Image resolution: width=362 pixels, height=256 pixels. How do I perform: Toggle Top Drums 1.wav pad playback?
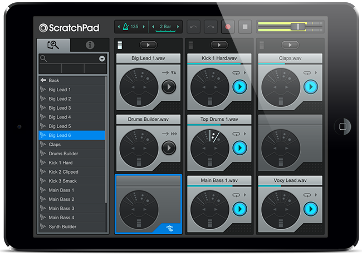(x=239, y=148)
